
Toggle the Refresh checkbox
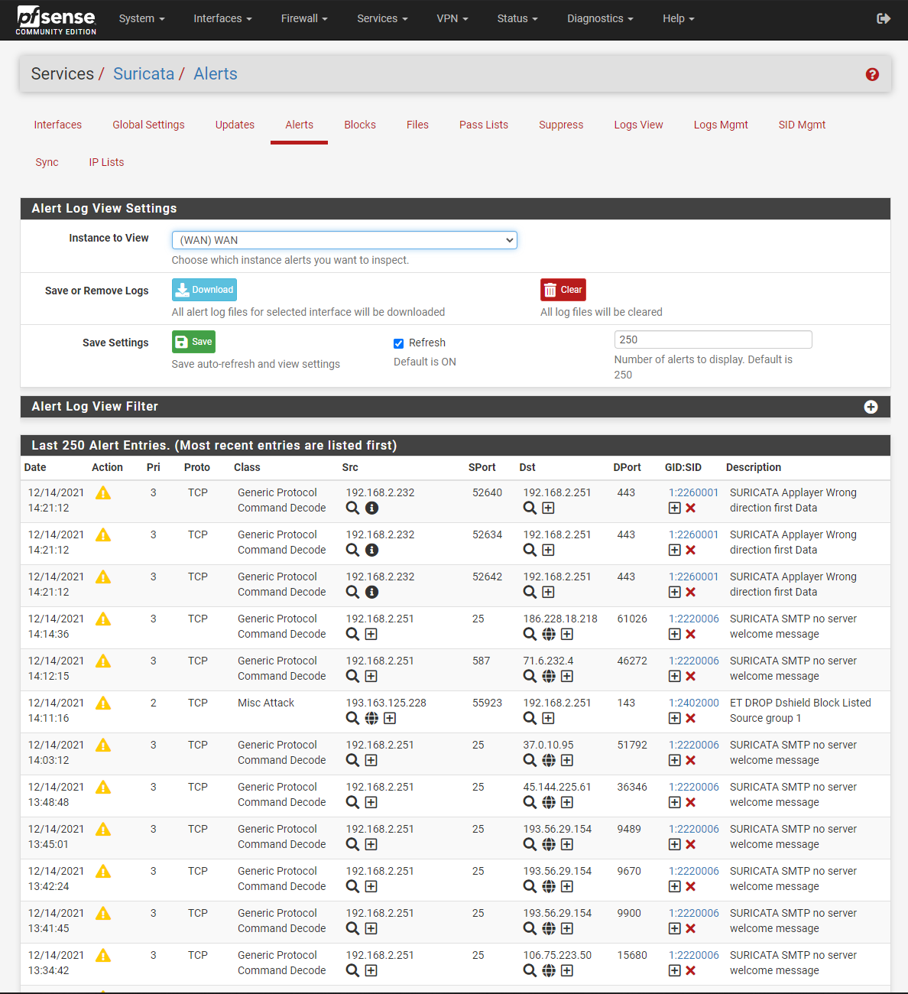point(398,343)
